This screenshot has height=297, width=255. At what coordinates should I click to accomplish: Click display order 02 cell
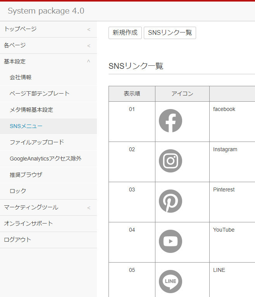[132, 162]
